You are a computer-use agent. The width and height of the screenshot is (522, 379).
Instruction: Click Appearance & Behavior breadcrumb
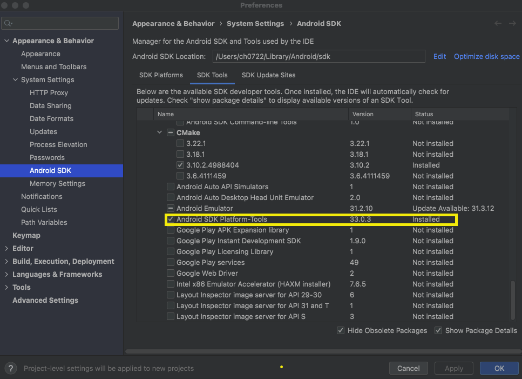(173, 23)
